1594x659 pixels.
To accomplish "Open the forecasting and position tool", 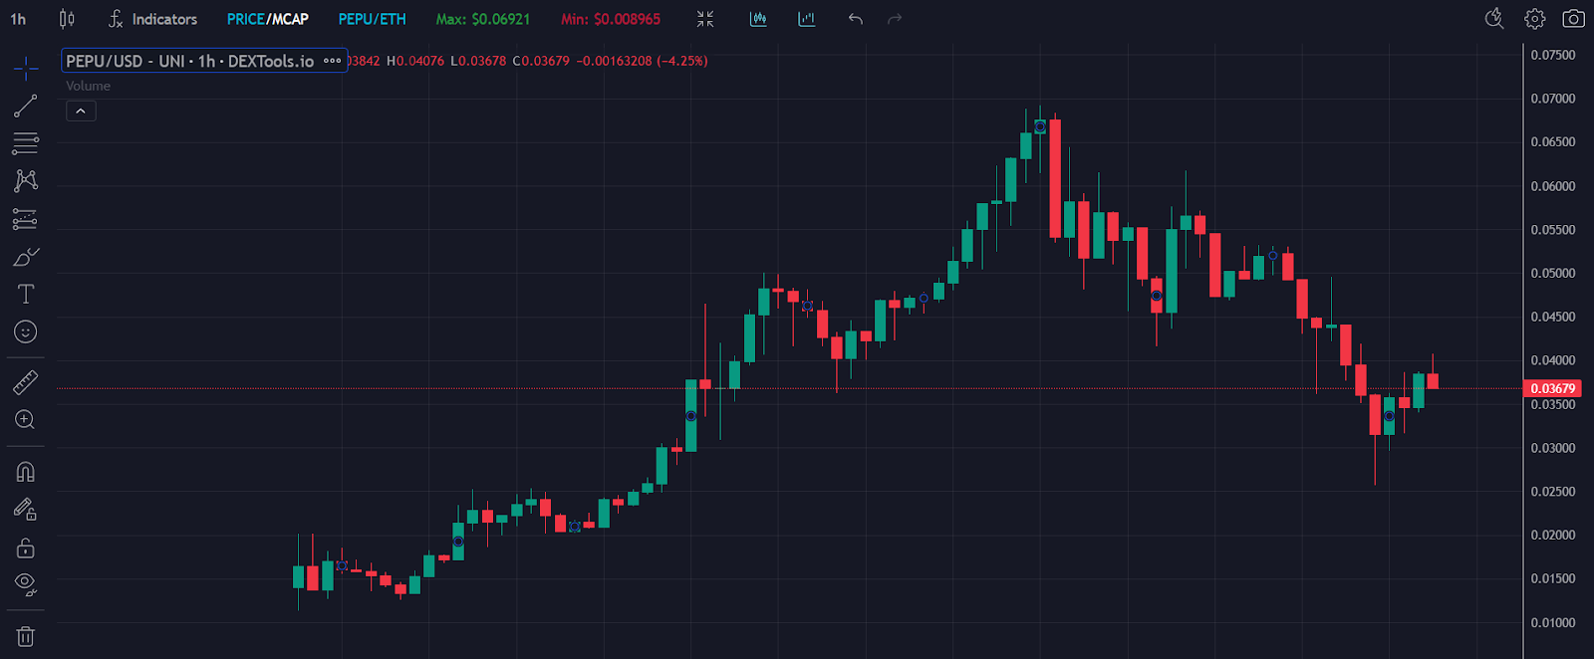I will (x=26, y=218).
